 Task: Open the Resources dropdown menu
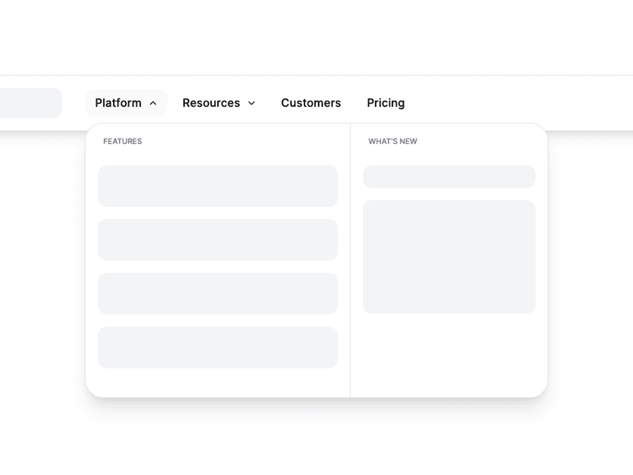point(212,103)
